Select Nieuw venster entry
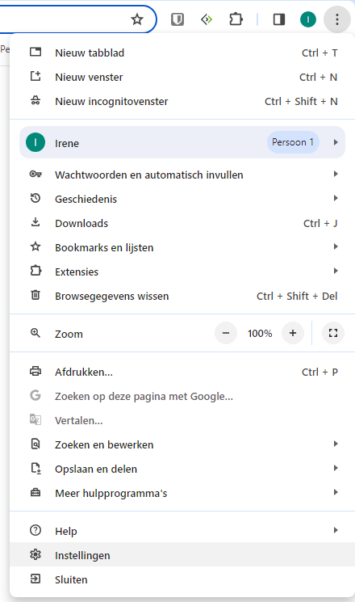The height and width of the screenshot is (602, 355). (182, 77)
